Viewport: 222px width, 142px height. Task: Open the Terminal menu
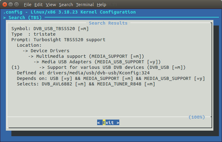click(85, 5)
